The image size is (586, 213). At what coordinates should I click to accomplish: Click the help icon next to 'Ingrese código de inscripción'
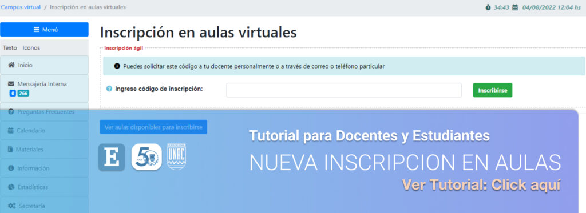[109, 89]
